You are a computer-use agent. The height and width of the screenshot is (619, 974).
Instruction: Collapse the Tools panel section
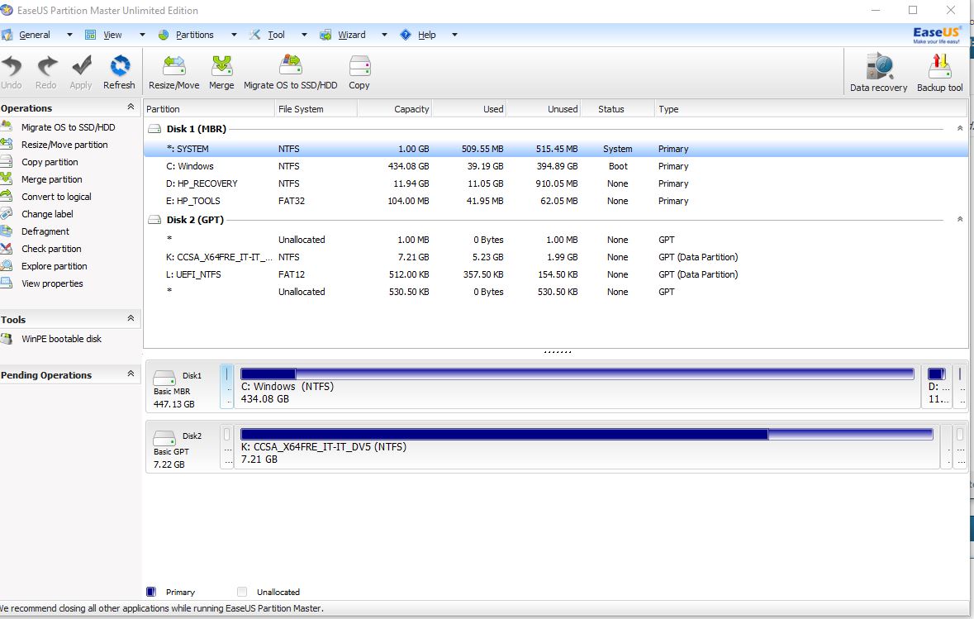pyautogui.click(x=131, y=318)
